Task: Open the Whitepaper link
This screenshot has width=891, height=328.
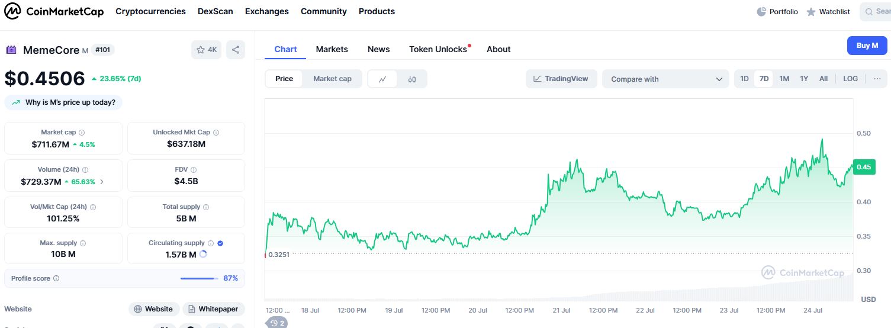Action: pos(214,309)
